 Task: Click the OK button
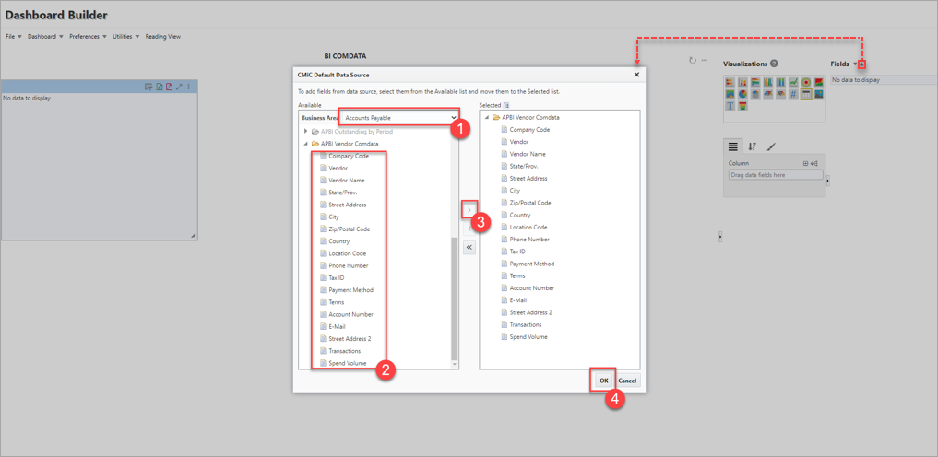604,381
